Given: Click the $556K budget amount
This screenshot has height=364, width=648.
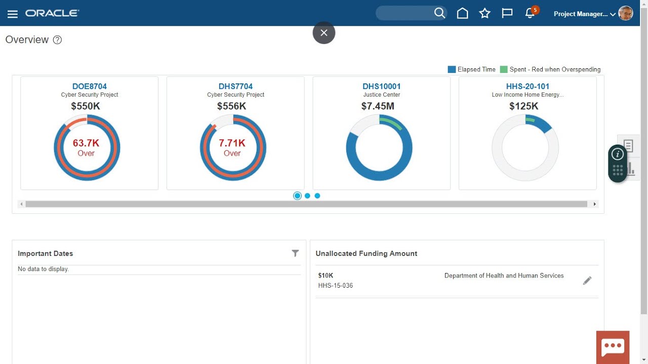Looking at the screenshot, I should [231, 106].
